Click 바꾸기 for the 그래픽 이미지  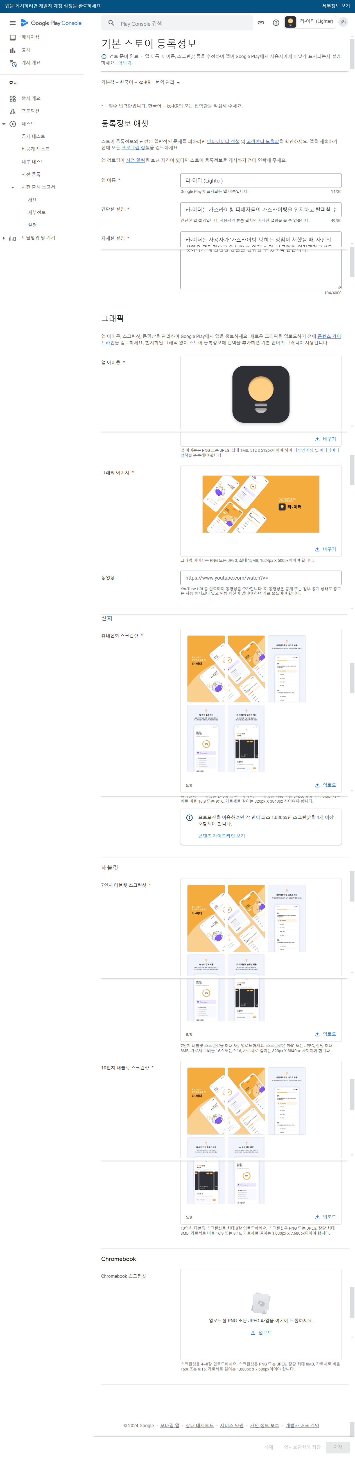point(325,549)
